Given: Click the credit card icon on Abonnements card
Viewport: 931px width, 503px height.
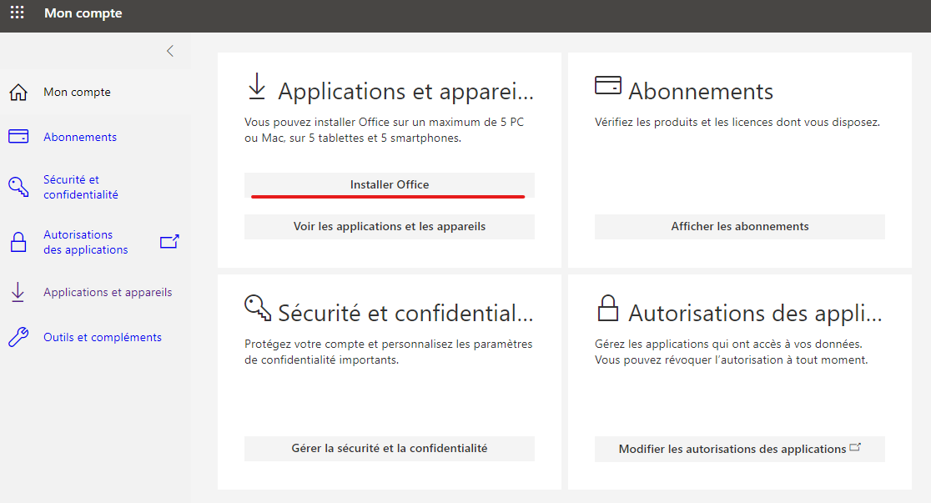Looking at the screenshot, I should point(608,86).
